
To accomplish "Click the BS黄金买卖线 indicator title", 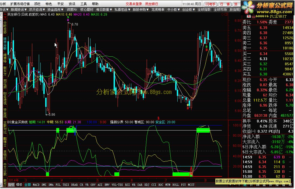I will pyautogui.click(x=17, y=122).
